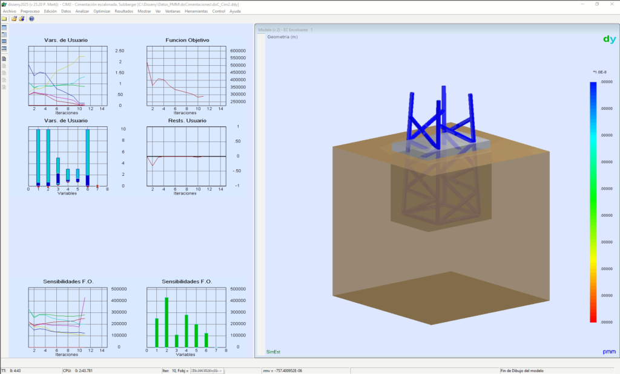
Task: Click the green 'dy' label in viewport
Action: pyautogui.click(x=608, y=39)
